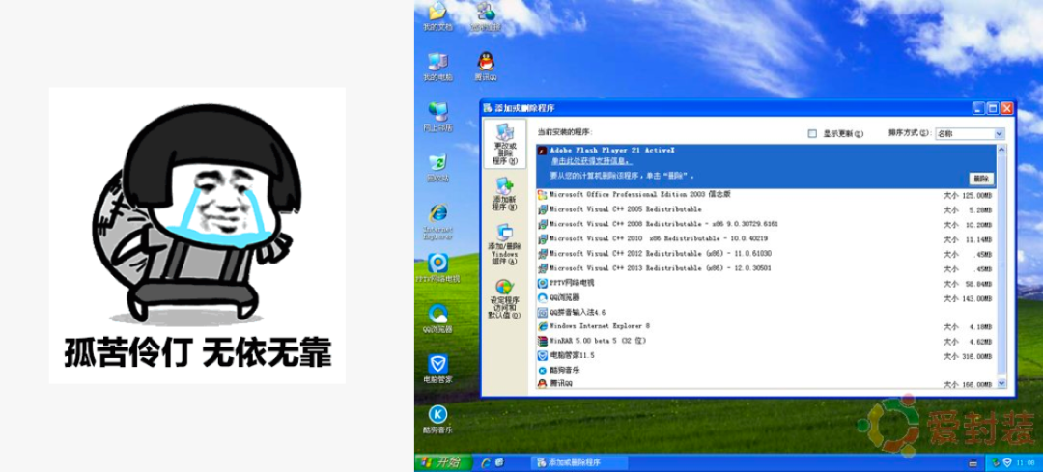Image resolution: width=1043 pixels, height=472 pixels.
Task: Click Show Desktop icon in quick launch
Action: coord(499,462)
